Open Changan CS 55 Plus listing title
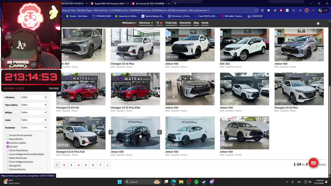The image size is (331, 186). pos(286,108)
